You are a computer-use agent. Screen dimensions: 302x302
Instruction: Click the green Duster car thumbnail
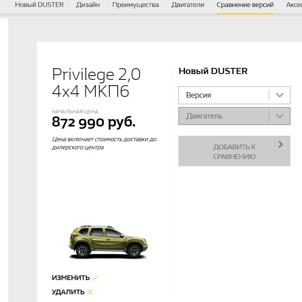(x=108, y=242)
